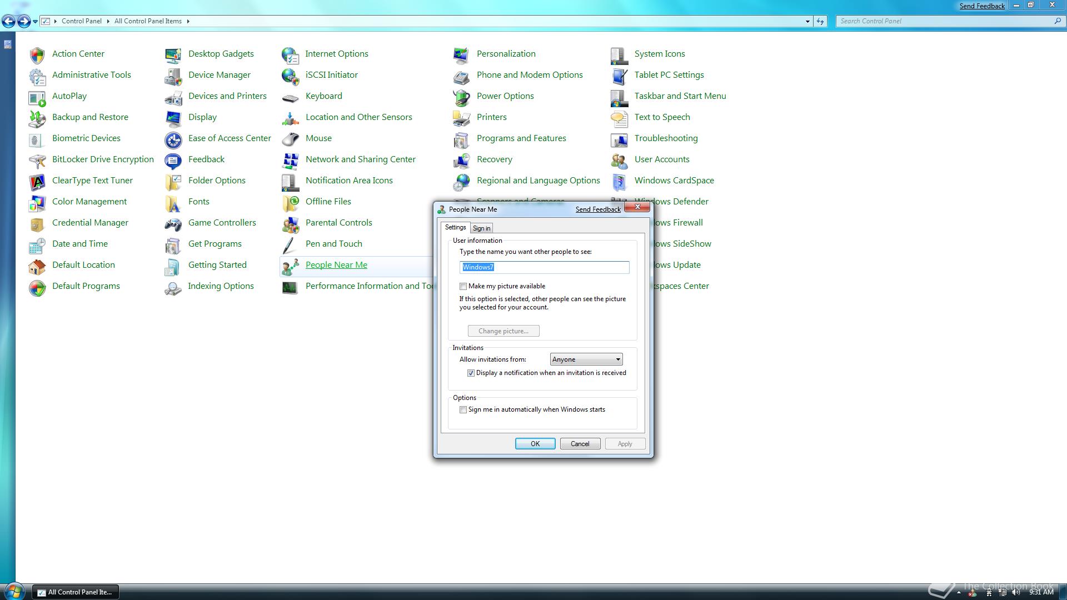Screen dimensions: 1067x600
Task: Open the People Near Me link
Action: pos(336,265)
